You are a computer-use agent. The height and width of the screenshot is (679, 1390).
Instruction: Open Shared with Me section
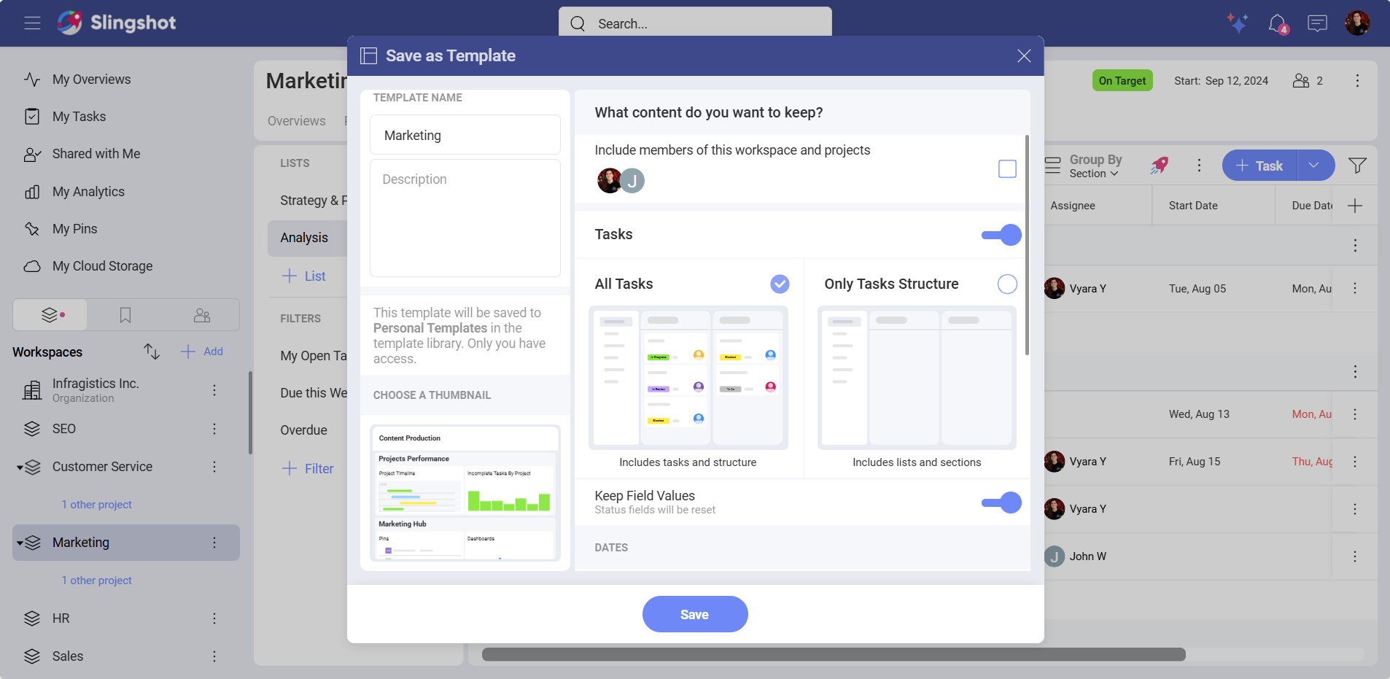[96, 154]
